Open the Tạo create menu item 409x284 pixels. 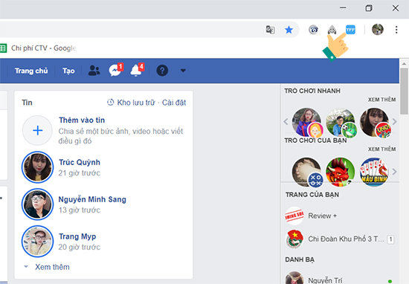coord(68,71)
